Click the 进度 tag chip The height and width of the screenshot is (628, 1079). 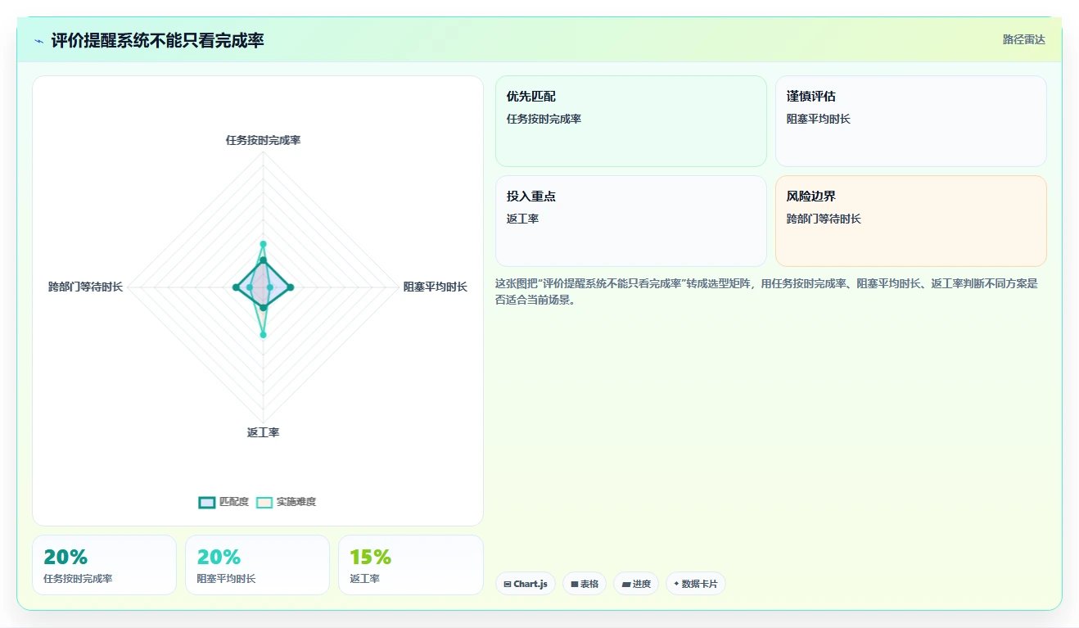pos(636,584)
